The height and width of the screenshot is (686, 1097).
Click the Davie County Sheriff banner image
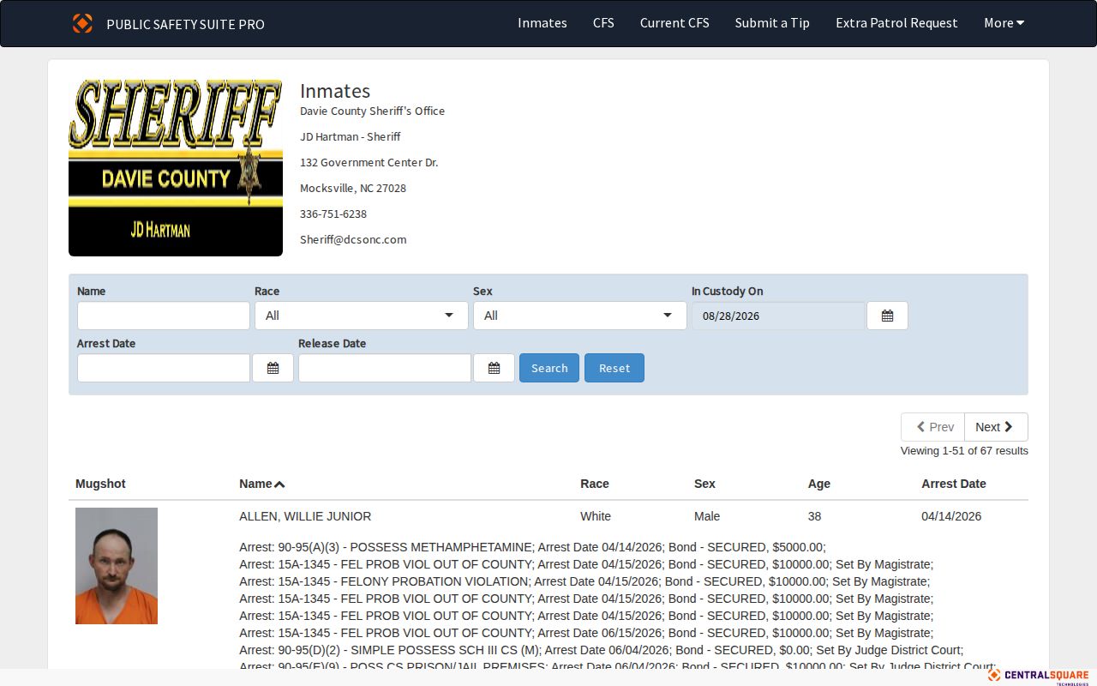click(x=176, y=167)
